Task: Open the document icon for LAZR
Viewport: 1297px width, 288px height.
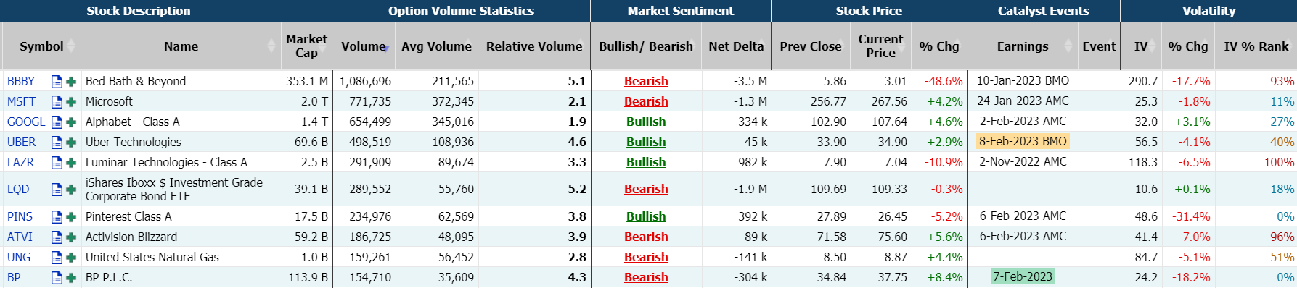Action: pyautogui.click(x=57, y=163)
